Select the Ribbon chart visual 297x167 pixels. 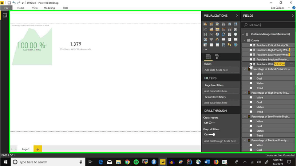[x=235, y=29]
